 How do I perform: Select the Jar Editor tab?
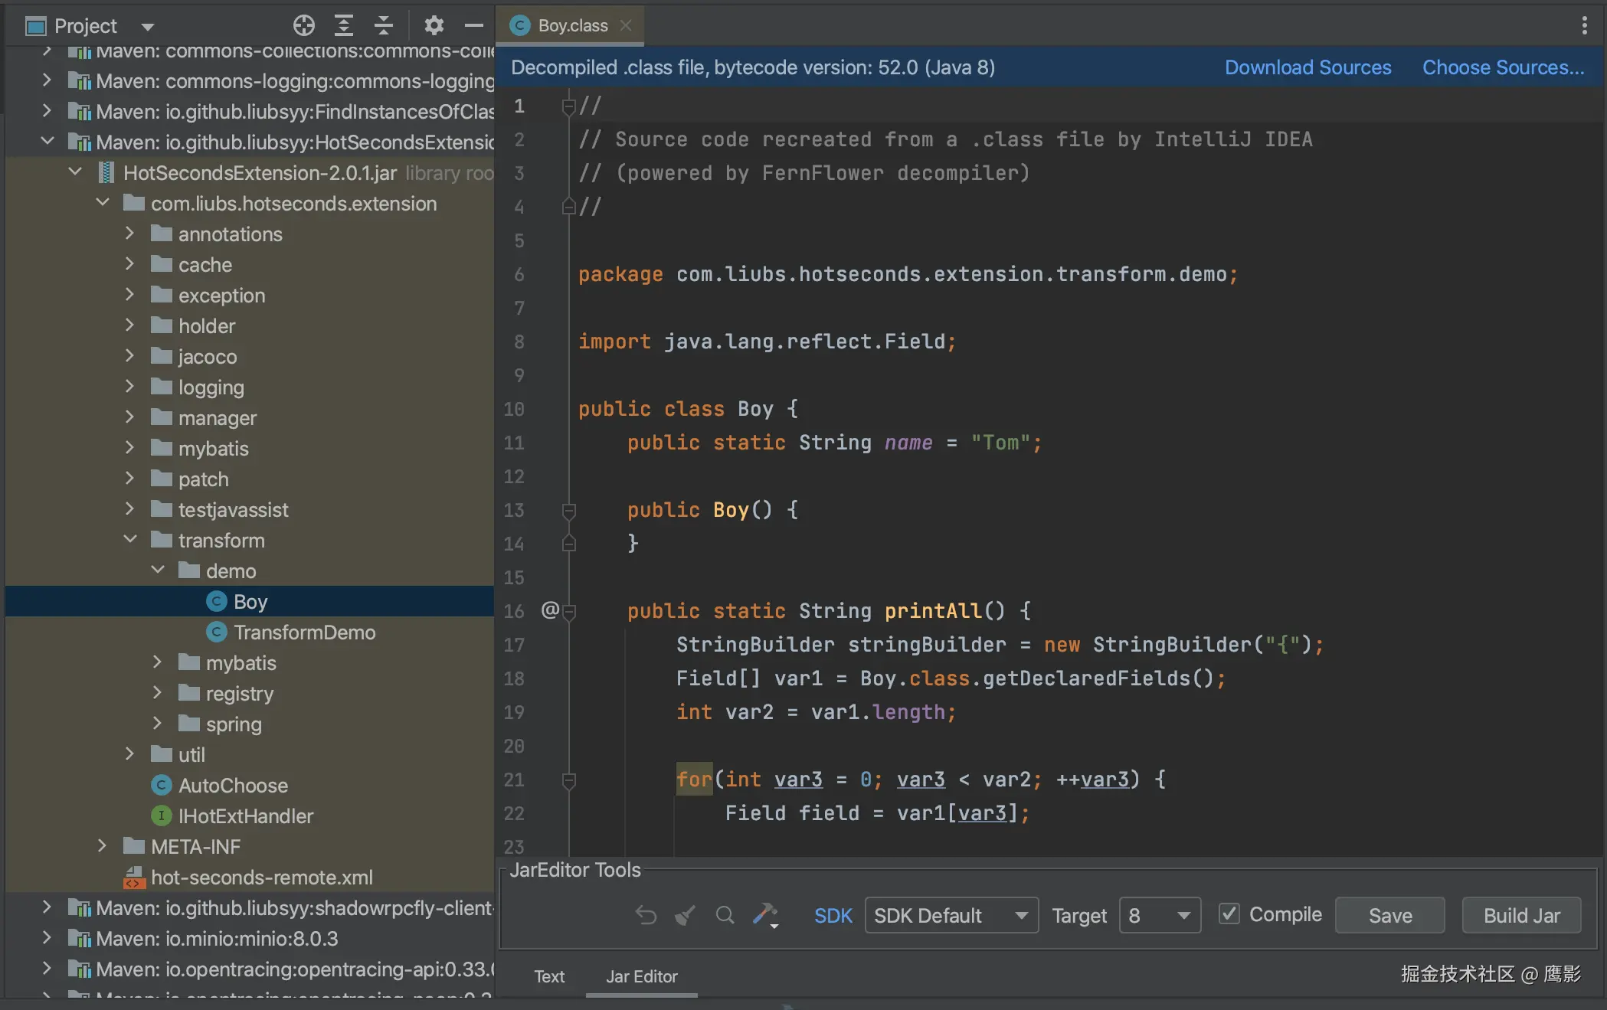[x=641, y=976]
